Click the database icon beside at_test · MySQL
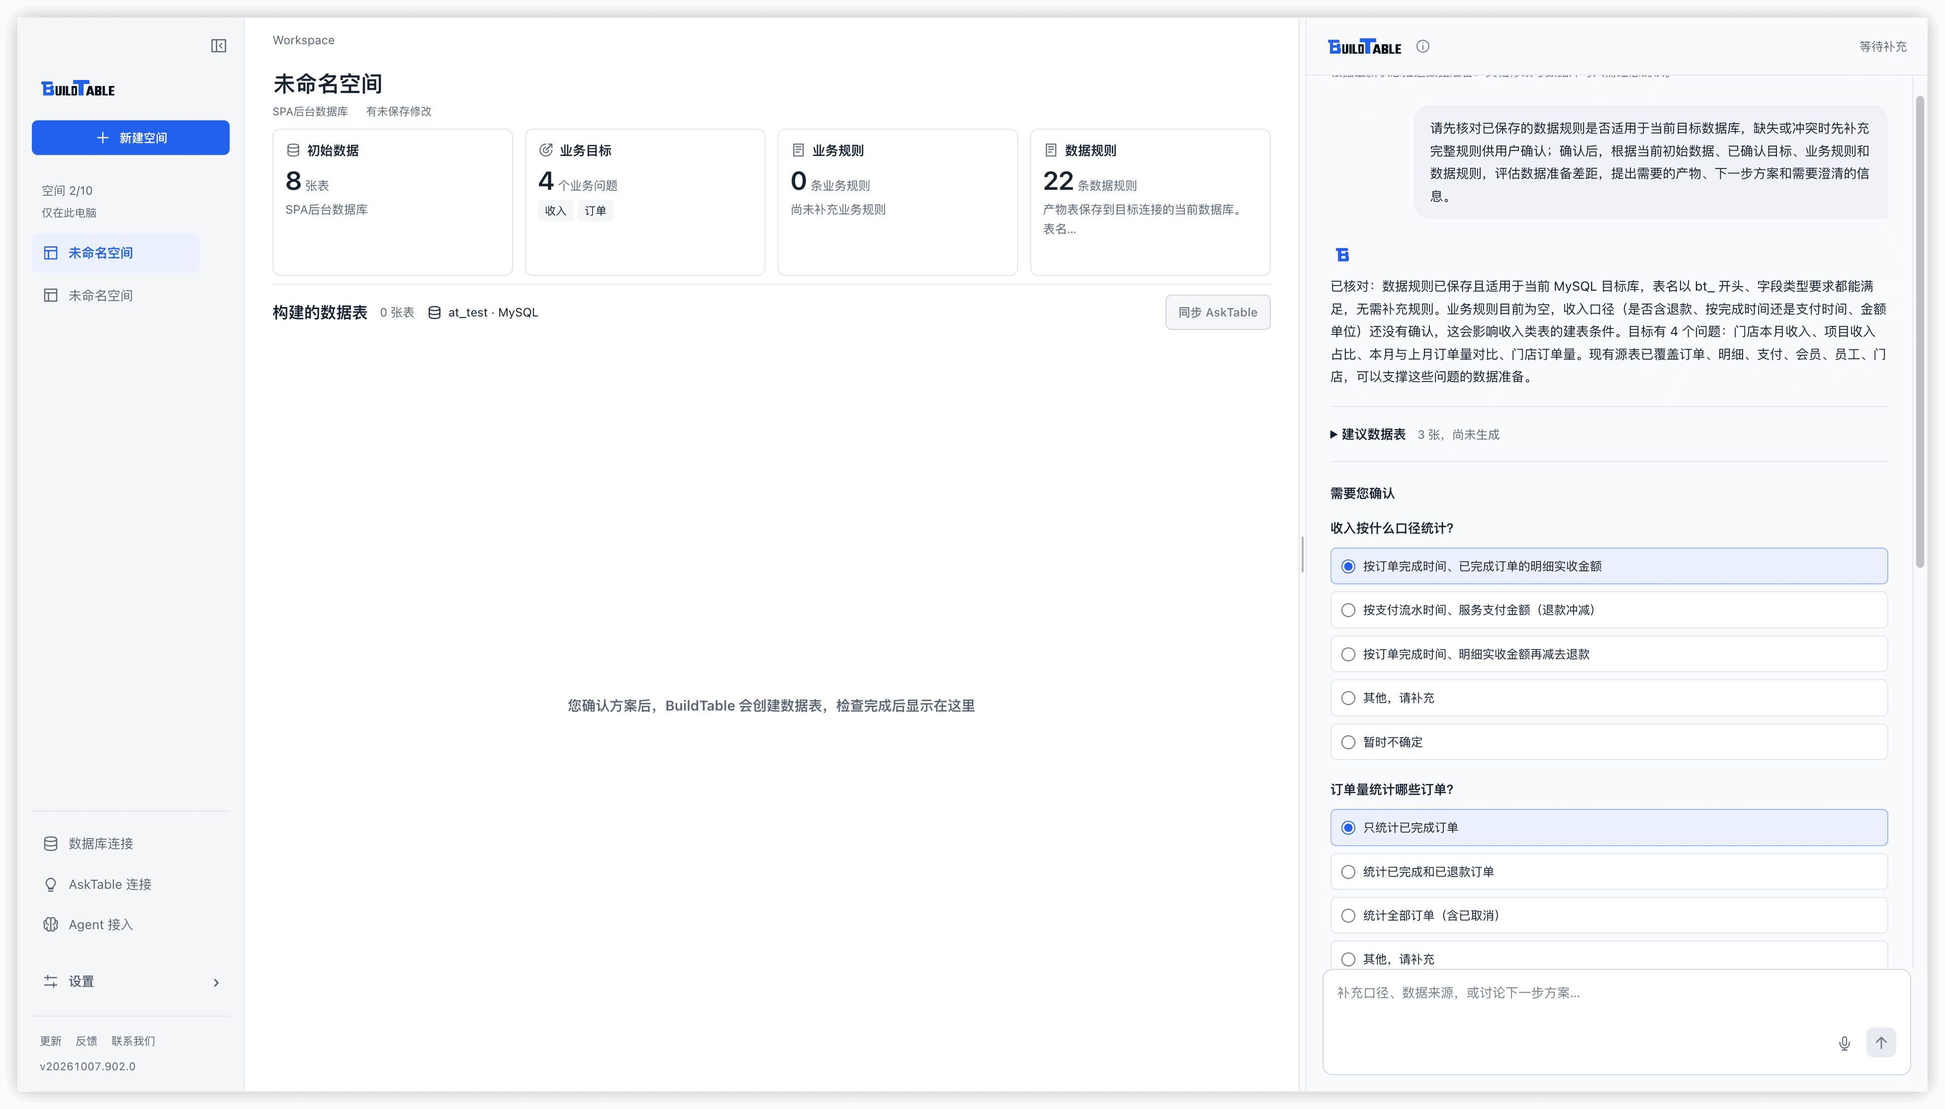This screenshot has width=1945, height=1109. tap(434, 312)
